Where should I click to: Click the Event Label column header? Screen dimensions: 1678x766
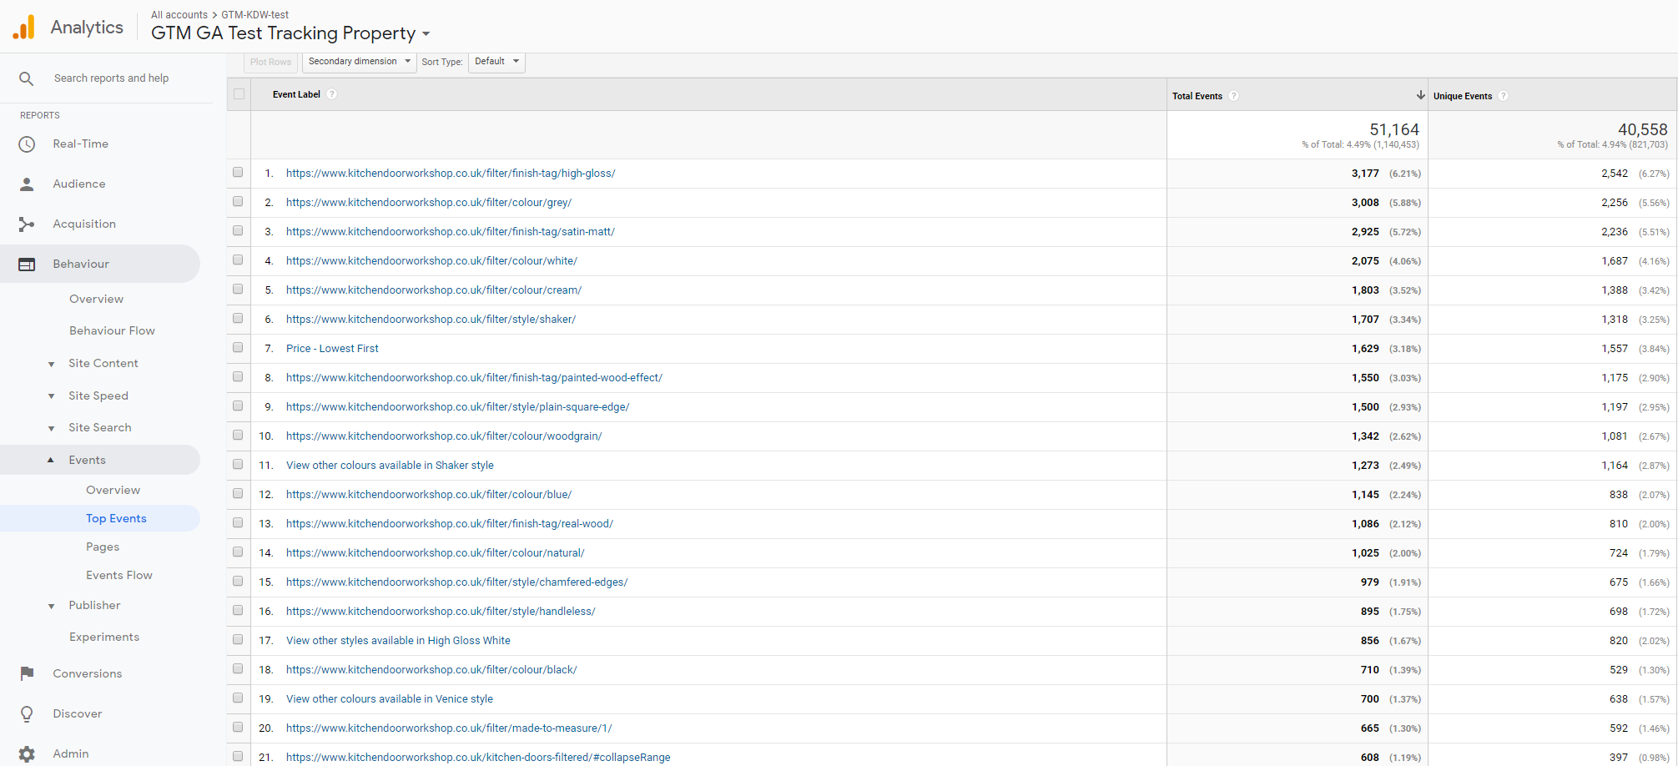click(x=296, y=94)
